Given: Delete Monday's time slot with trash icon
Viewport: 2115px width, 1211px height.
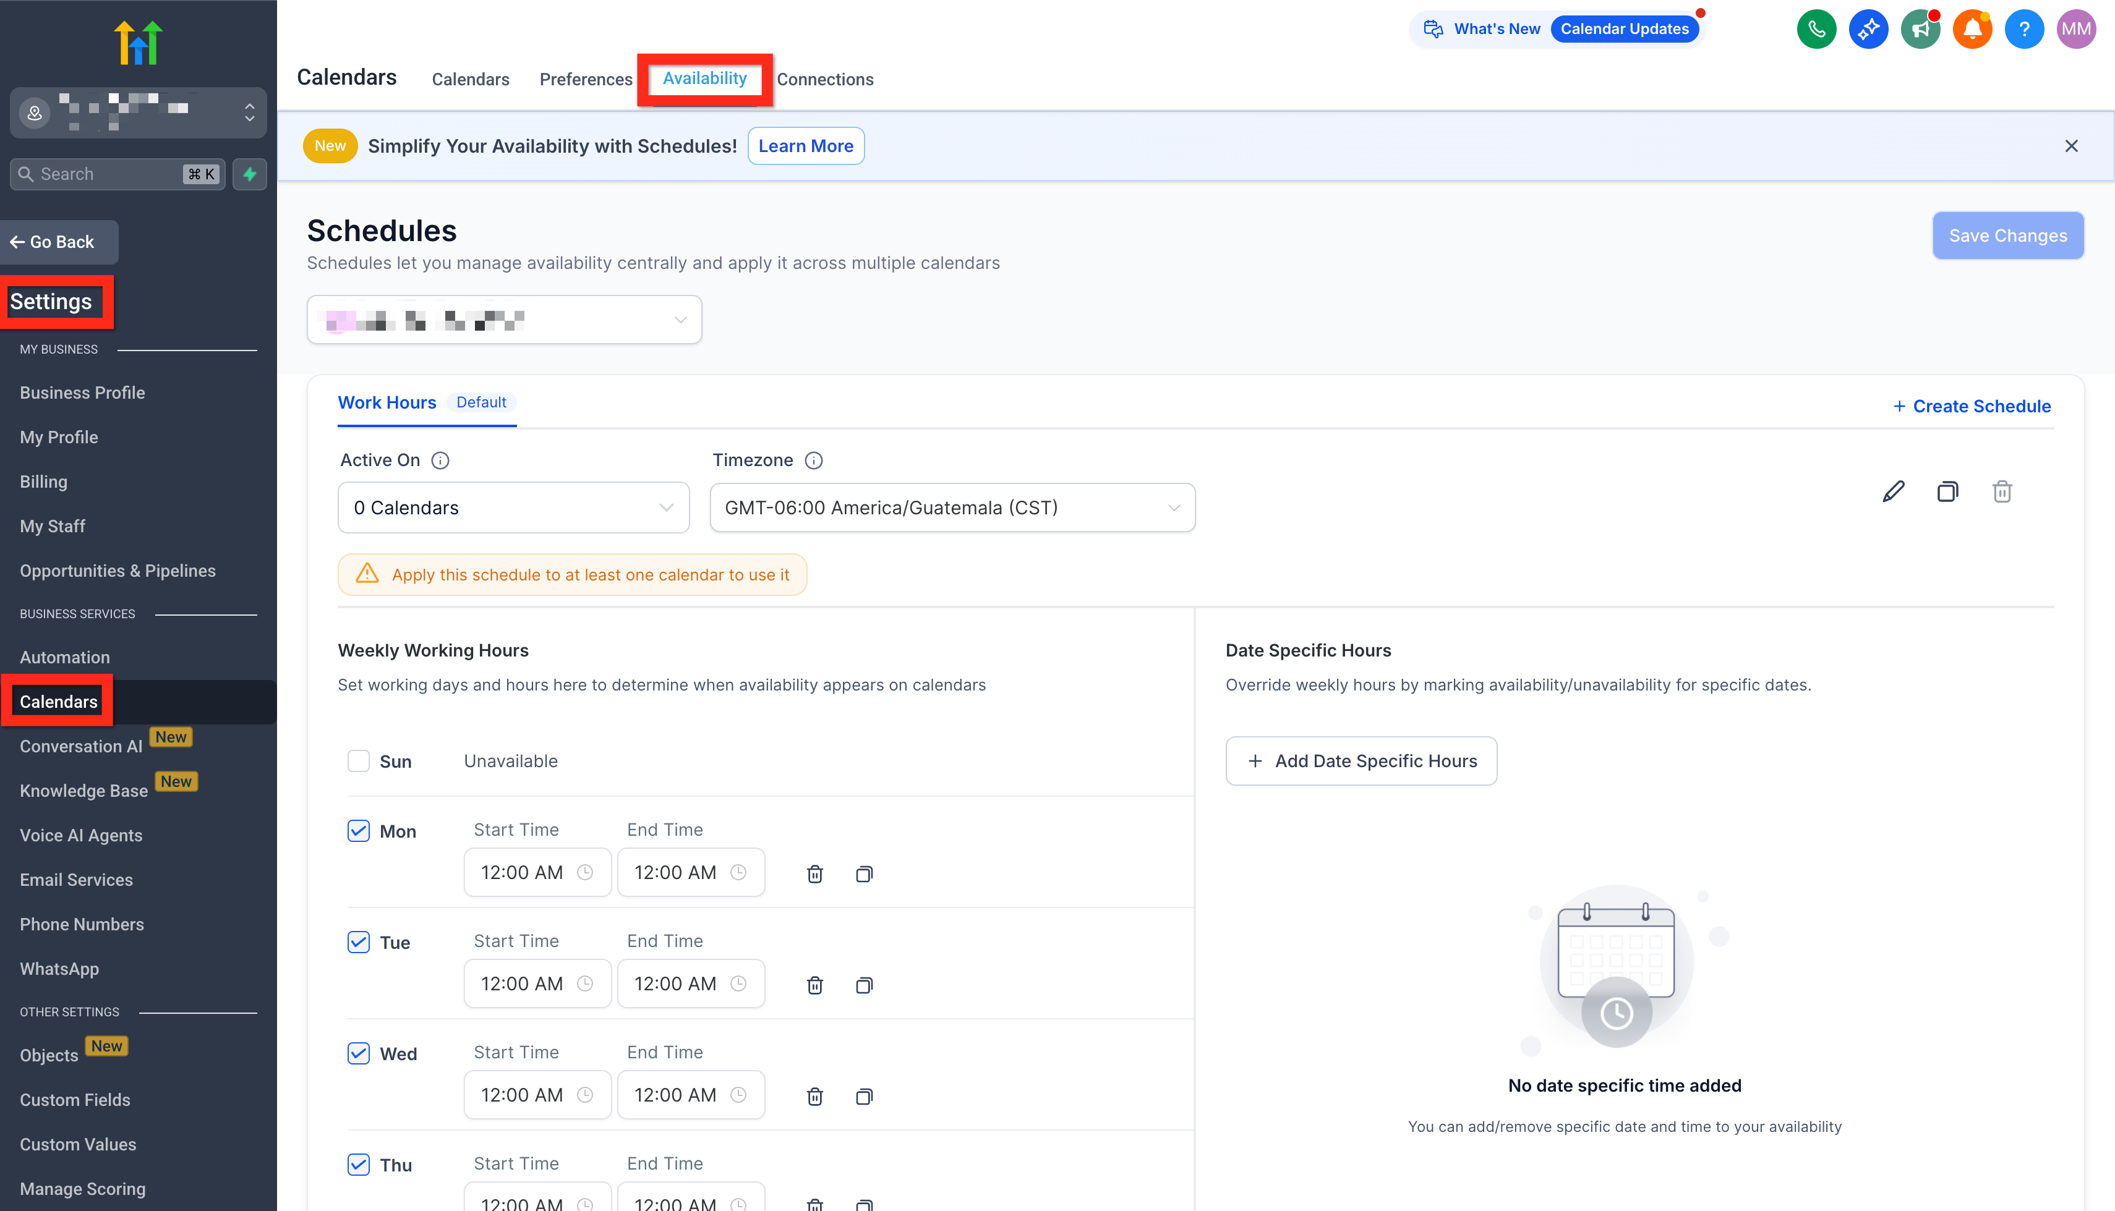Looking at the screenshot, I should (814, 873).
